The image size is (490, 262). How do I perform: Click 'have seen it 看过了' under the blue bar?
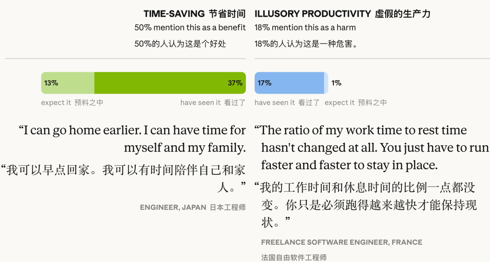coord(287,103)
